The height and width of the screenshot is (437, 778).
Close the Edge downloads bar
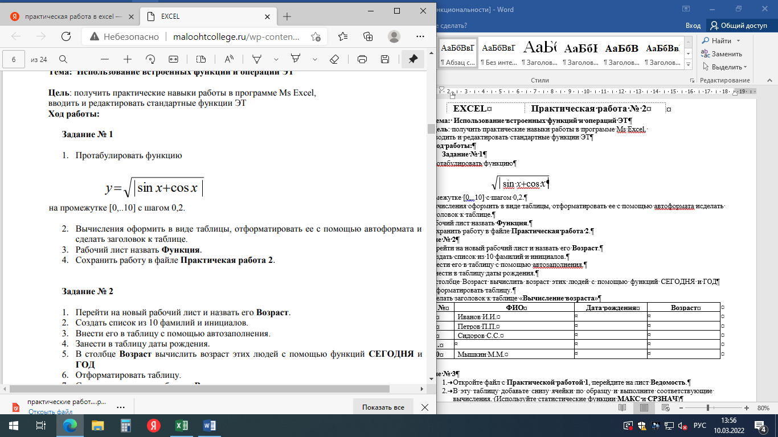424,407
